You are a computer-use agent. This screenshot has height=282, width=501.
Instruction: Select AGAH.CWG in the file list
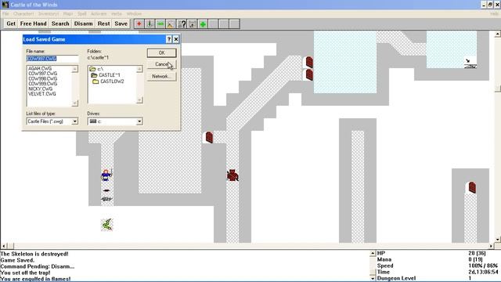[40, 68]
